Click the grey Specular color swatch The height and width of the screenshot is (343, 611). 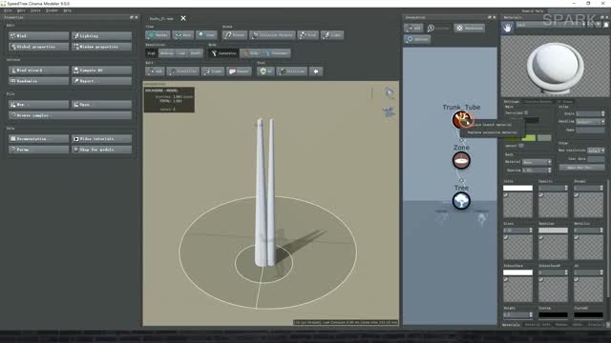point(554,231)
